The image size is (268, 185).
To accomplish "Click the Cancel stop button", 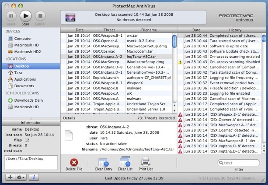I will point(40,16).
